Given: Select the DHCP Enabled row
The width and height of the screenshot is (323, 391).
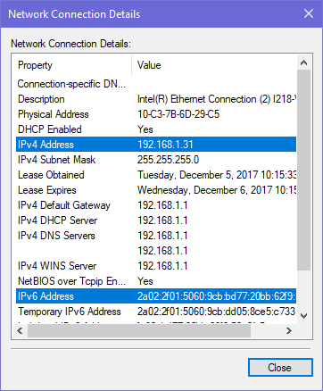Looking at the screenshot, I should point(156,129).
